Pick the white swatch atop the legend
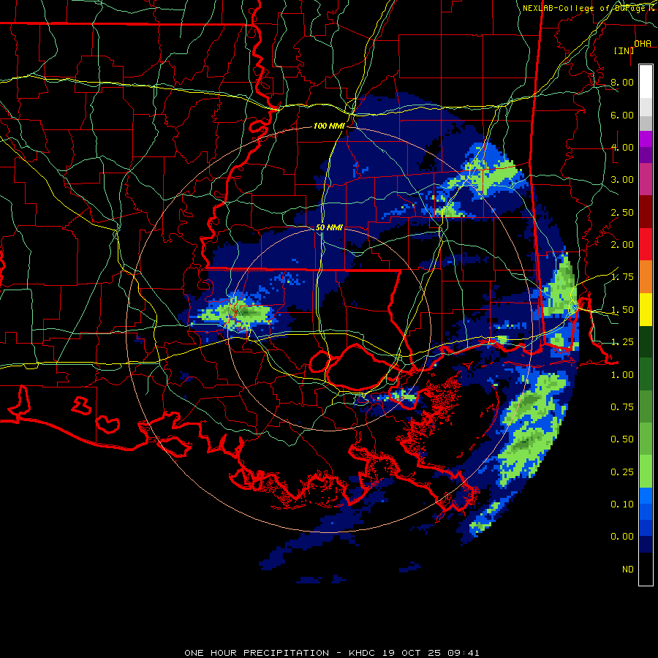Image resolution: width=658 pixels, height=658 pixels. tap(646, 81)
